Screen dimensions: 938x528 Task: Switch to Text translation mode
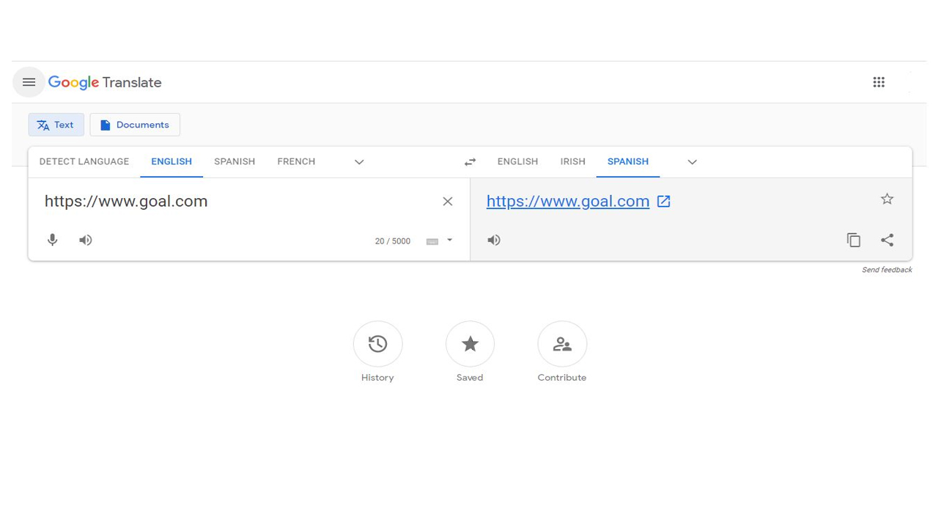(x=56, y=125)
